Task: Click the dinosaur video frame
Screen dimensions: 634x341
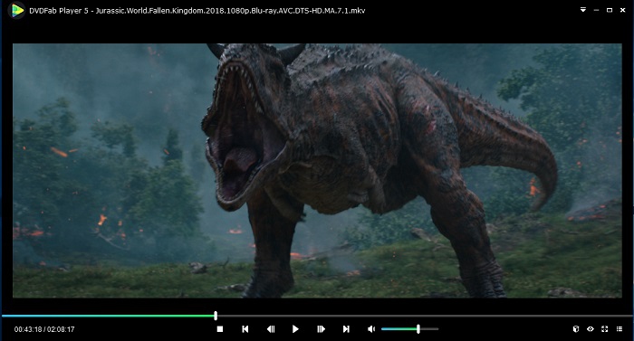Action: 317,170
